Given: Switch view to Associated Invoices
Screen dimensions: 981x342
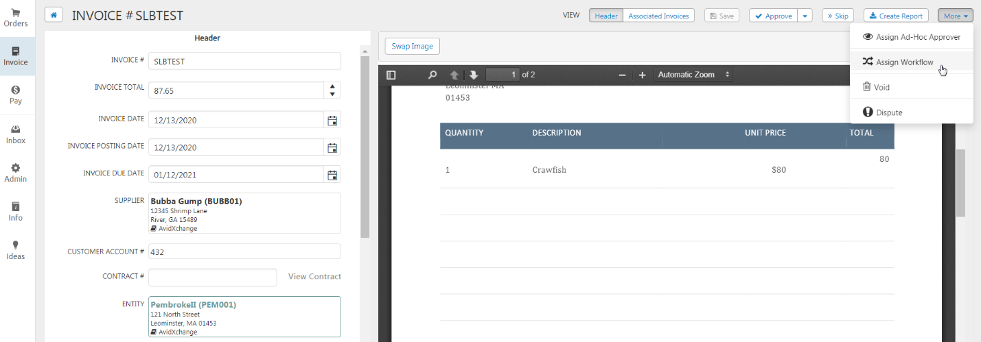Looking at the screenshot, I should pyautogui.click(x=658, y=16).
